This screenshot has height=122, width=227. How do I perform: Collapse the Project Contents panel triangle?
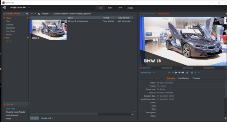tap(4, 14)
